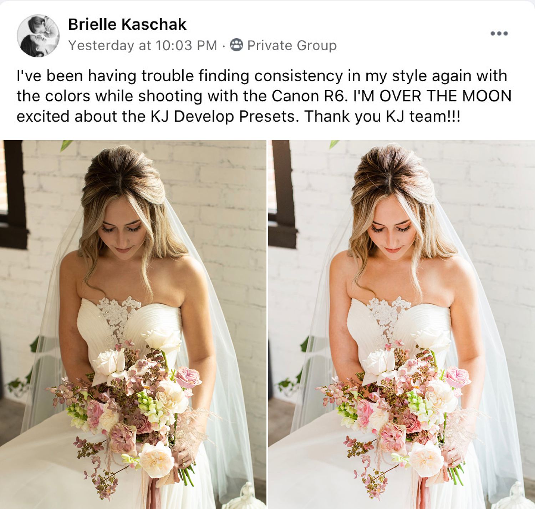Open the three-dot post options menu
The width and height of the screenshot is (535, 509).
coord(499,34)
